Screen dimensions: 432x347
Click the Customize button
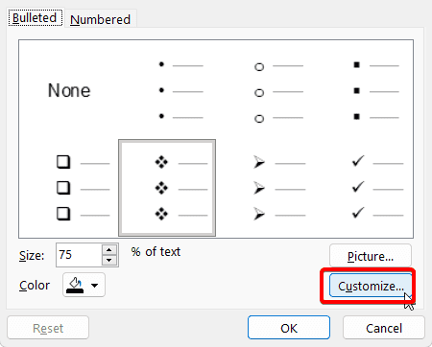pos(371,286)
